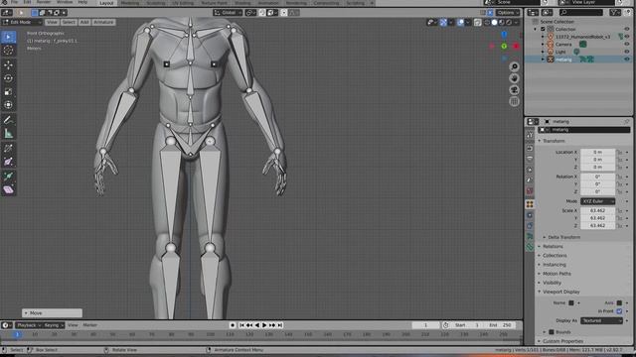Click the End frame 250 field
Viewport: 636px width, 357px height.
pos(501,325)
